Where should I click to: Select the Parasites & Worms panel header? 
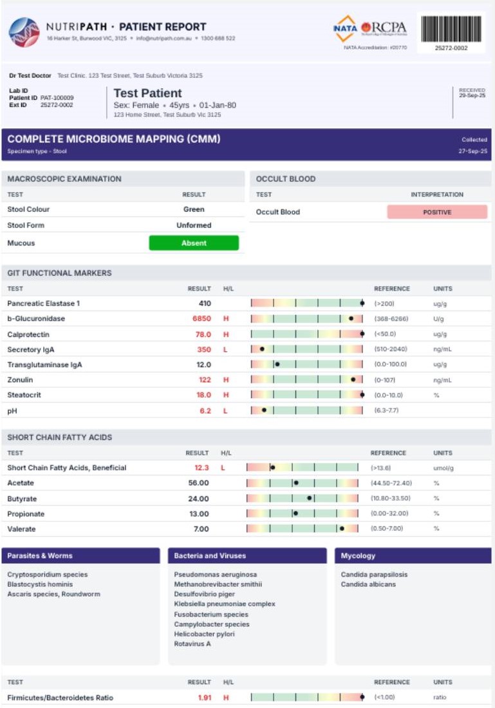pos(80,555)
